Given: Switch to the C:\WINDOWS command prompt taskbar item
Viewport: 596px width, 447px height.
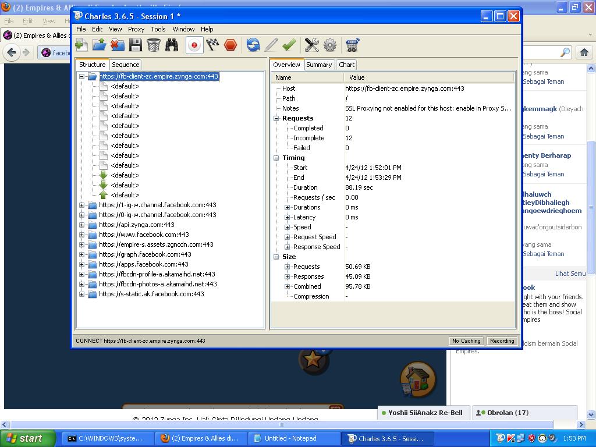Looking at the screenshot, I should (108, 439).
